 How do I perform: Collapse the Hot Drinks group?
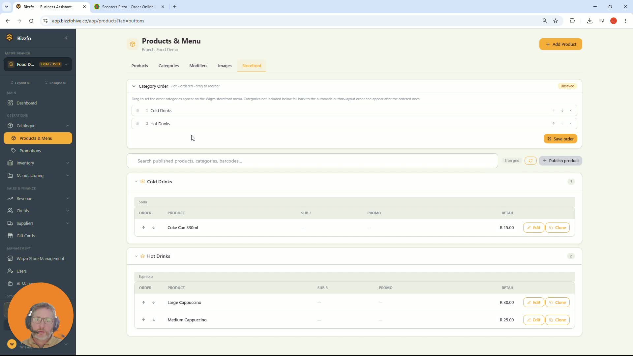tap(136, 256)
